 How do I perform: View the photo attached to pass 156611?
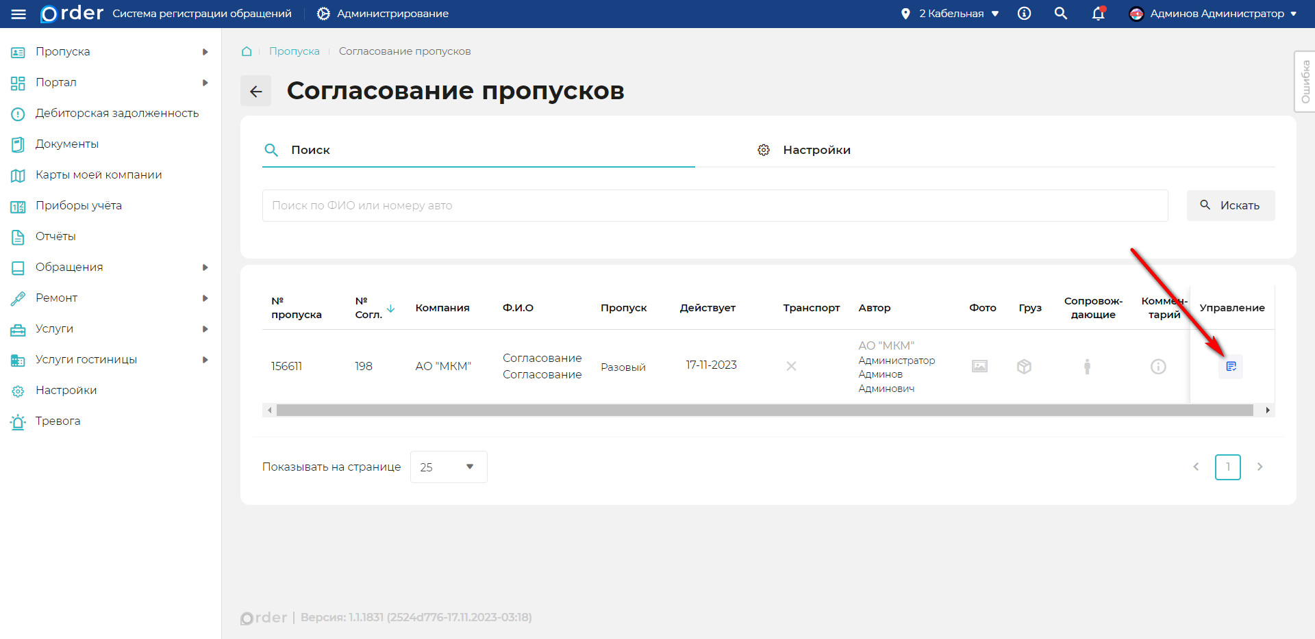click(x=979, y=366)
